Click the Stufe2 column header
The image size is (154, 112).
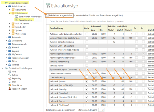pos(119,30)
